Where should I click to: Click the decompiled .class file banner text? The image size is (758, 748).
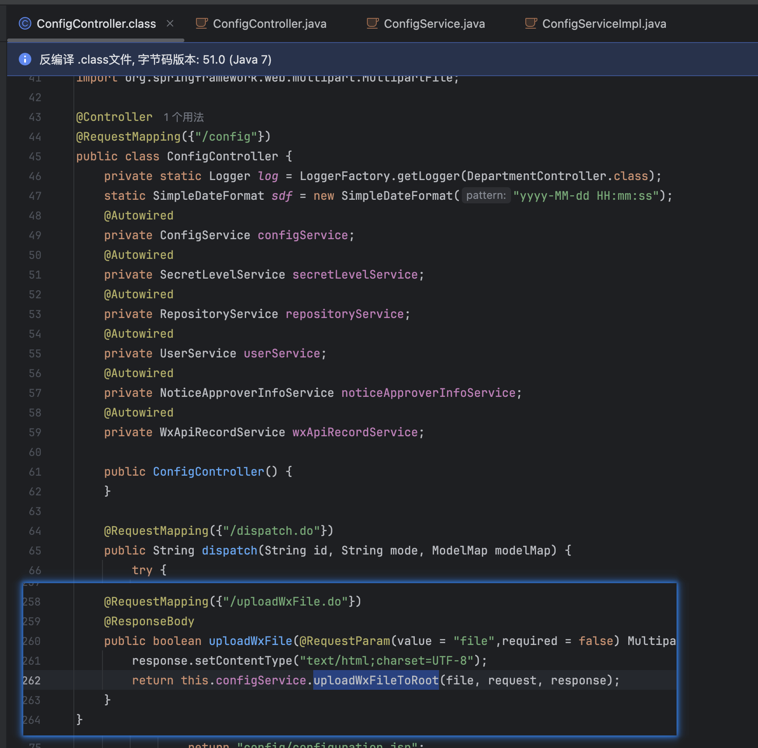click(x=155, y=60)
